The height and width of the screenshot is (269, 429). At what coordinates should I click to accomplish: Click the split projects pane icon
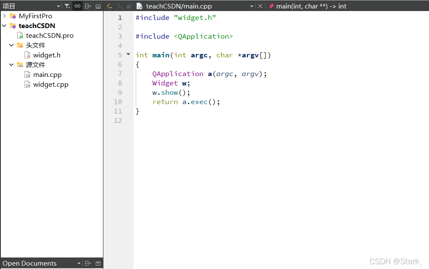click(88, 6)
